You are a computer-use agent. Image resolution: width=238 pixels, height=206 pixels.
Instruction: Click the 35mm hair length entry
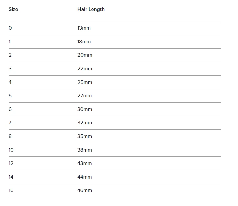coord(85,136)
